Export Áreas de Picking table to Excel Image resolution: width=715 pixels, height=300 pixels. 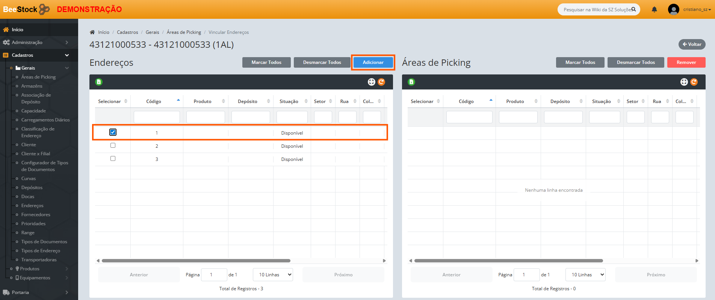411,82
